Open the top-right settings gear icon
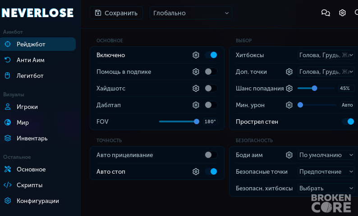The width and height of the screenshot is (358, 216). pos(342,13)
